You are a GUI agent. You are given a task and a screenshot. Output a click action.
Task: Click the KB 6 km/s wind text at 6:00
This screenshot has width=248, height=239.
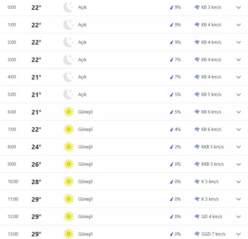tap(211, 112)
